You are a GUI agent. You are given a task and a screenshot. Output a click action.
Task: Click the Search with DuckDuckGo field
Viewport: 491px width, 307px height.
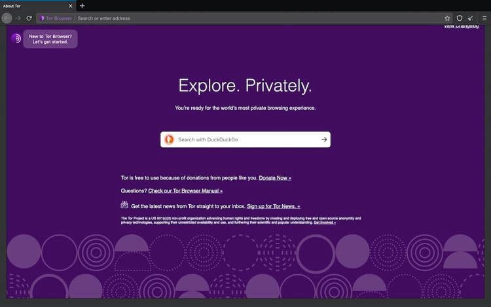tap(245, 139)
